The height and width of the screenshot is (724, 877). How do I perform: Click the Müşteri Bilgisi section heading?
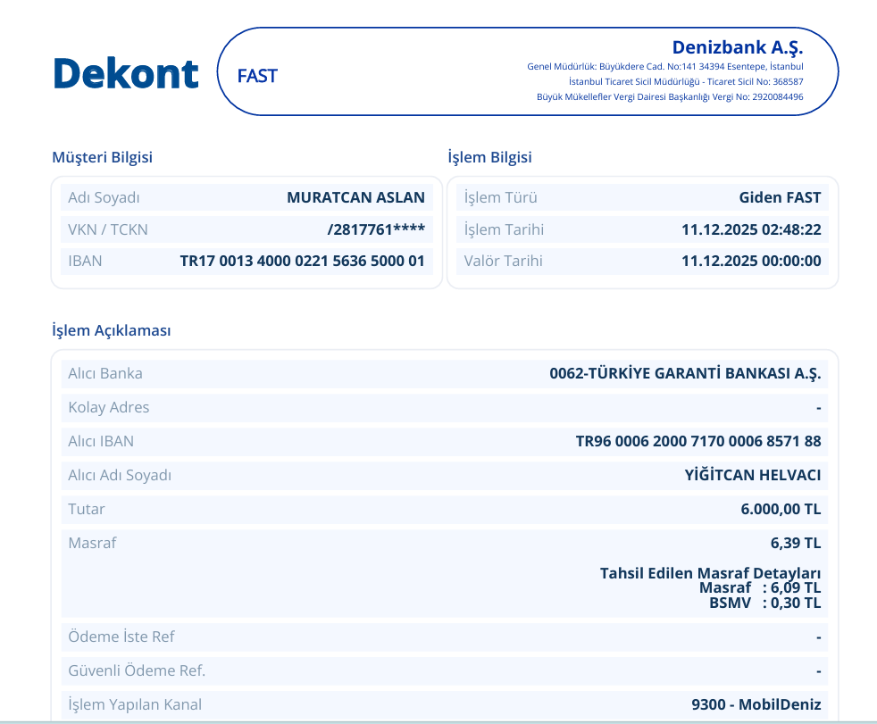coord(103,157)
